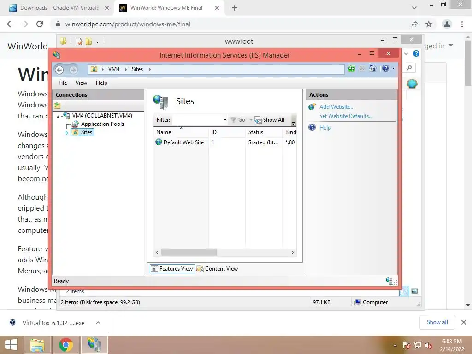472x354 pixels.
Task: Open Chrome three-dot menu
Action: [462, 24]
